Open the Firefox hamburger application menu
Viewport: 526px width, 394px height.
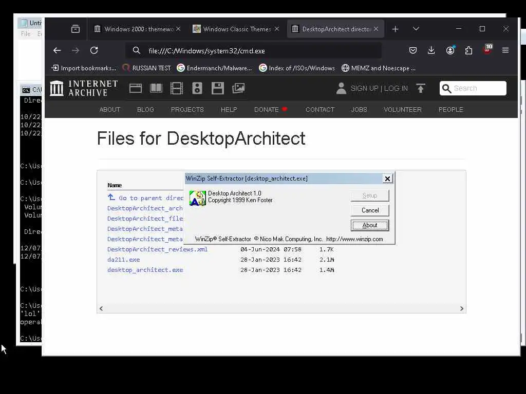[x=505, y=51]
